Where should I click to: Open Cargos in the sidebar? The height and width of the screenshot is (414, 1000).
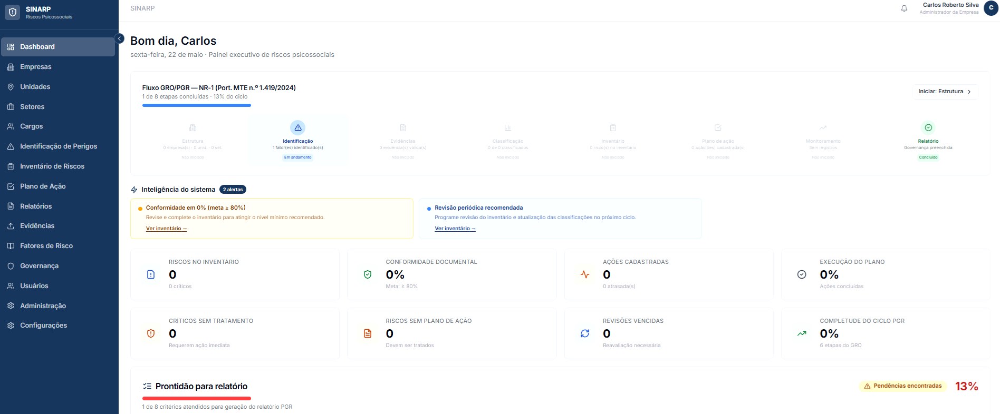tap(58, 126)
